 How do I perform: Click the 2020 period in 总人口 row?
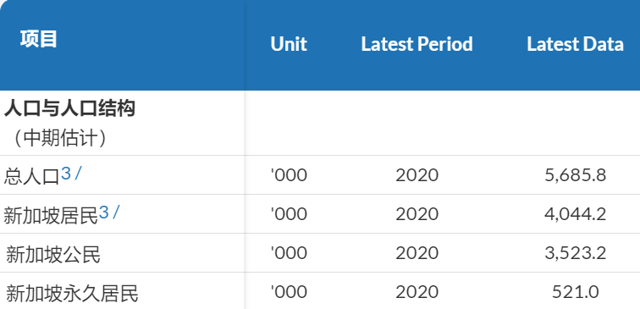point(417,175)
